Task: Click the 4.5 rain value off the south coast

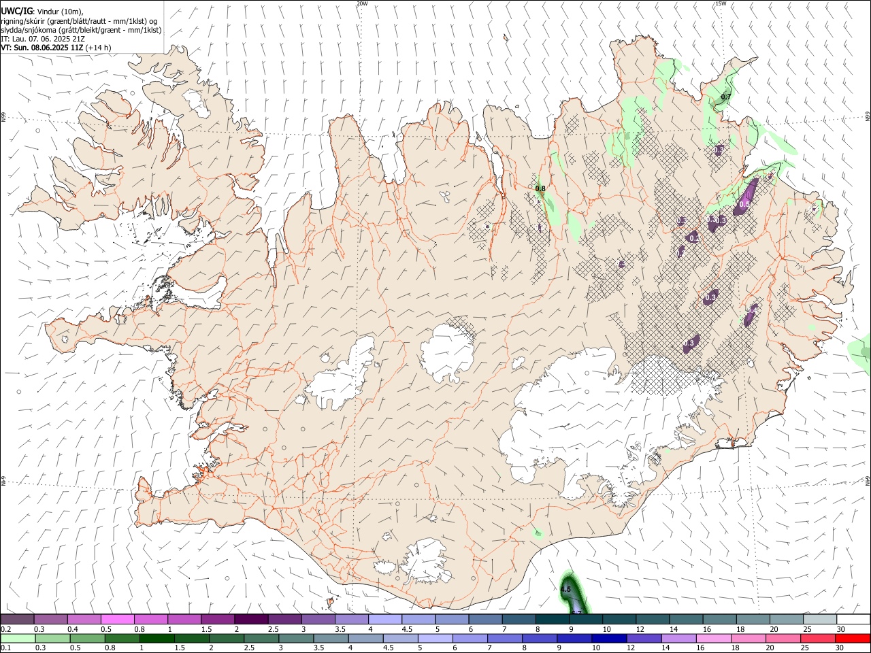Action: (565, 589)
